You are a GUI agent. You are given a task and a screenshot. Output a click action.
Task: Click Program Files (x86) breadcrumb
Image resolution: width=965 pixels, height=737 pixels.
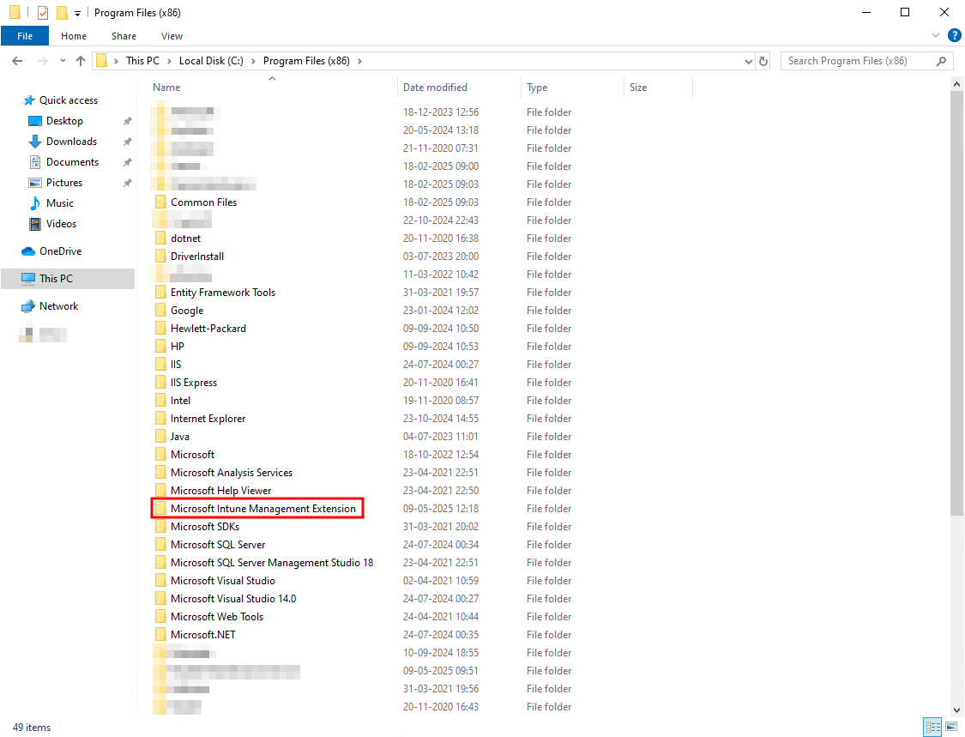(306, 60)
